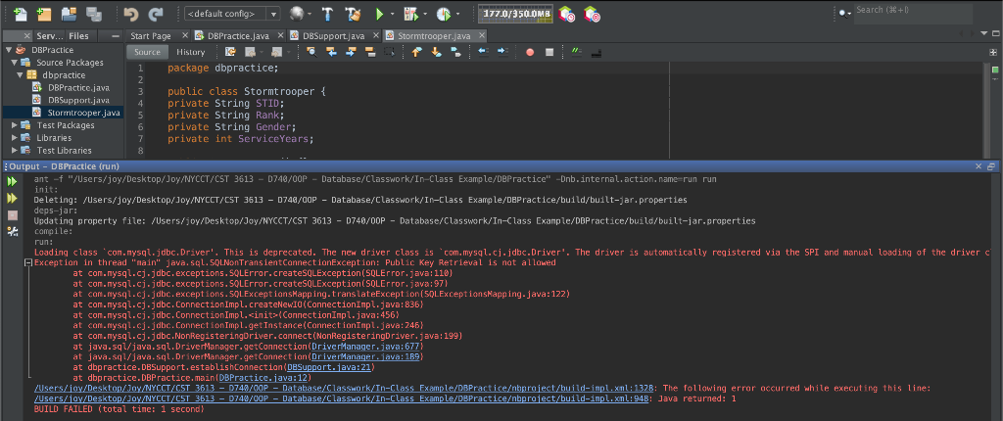Image resolution: width=1003 pixels, height=421 pixels.
Task: Open dropdown arrow beside Run Project
Action: tap(392, 14)
